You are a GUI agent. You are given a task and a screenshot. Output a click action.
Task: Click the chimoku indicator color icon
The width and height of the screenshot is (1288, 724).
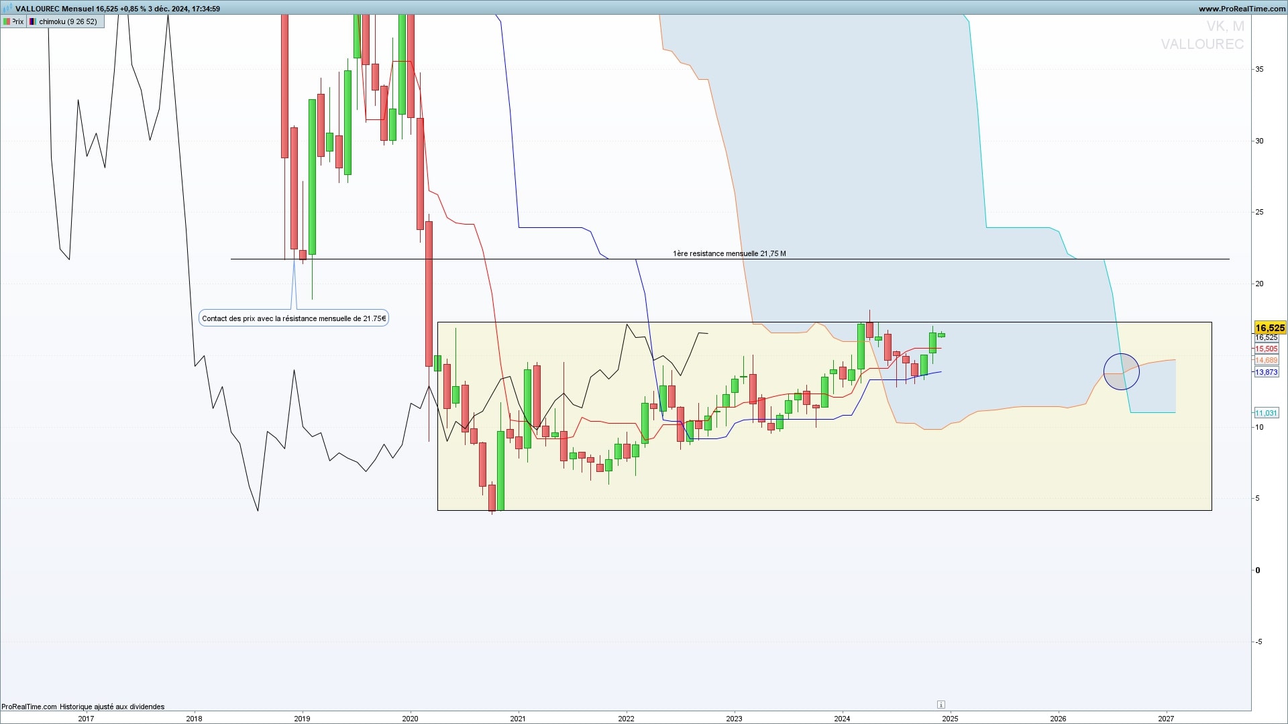(33, 21)
